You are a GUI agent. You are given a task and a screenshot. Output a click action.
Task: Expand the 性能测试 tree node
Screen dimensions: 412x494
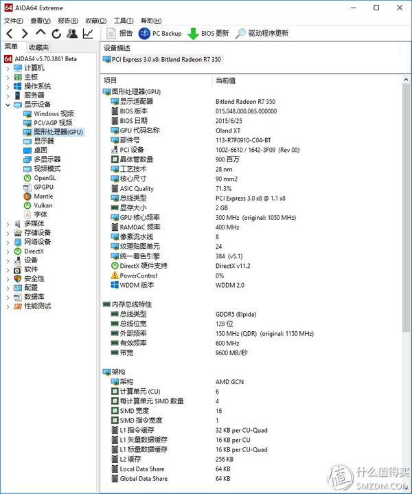pyautogui.click(x=8, y=306)
